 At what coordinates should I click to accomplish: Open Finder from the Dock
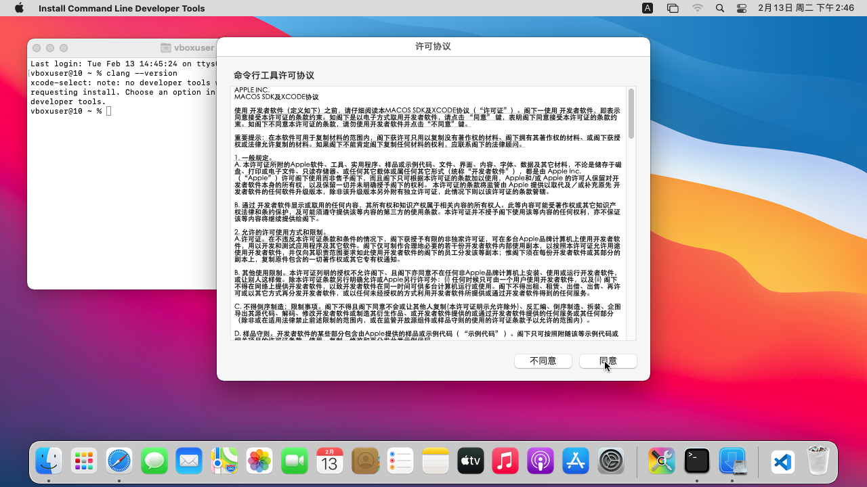click(49, 461)
